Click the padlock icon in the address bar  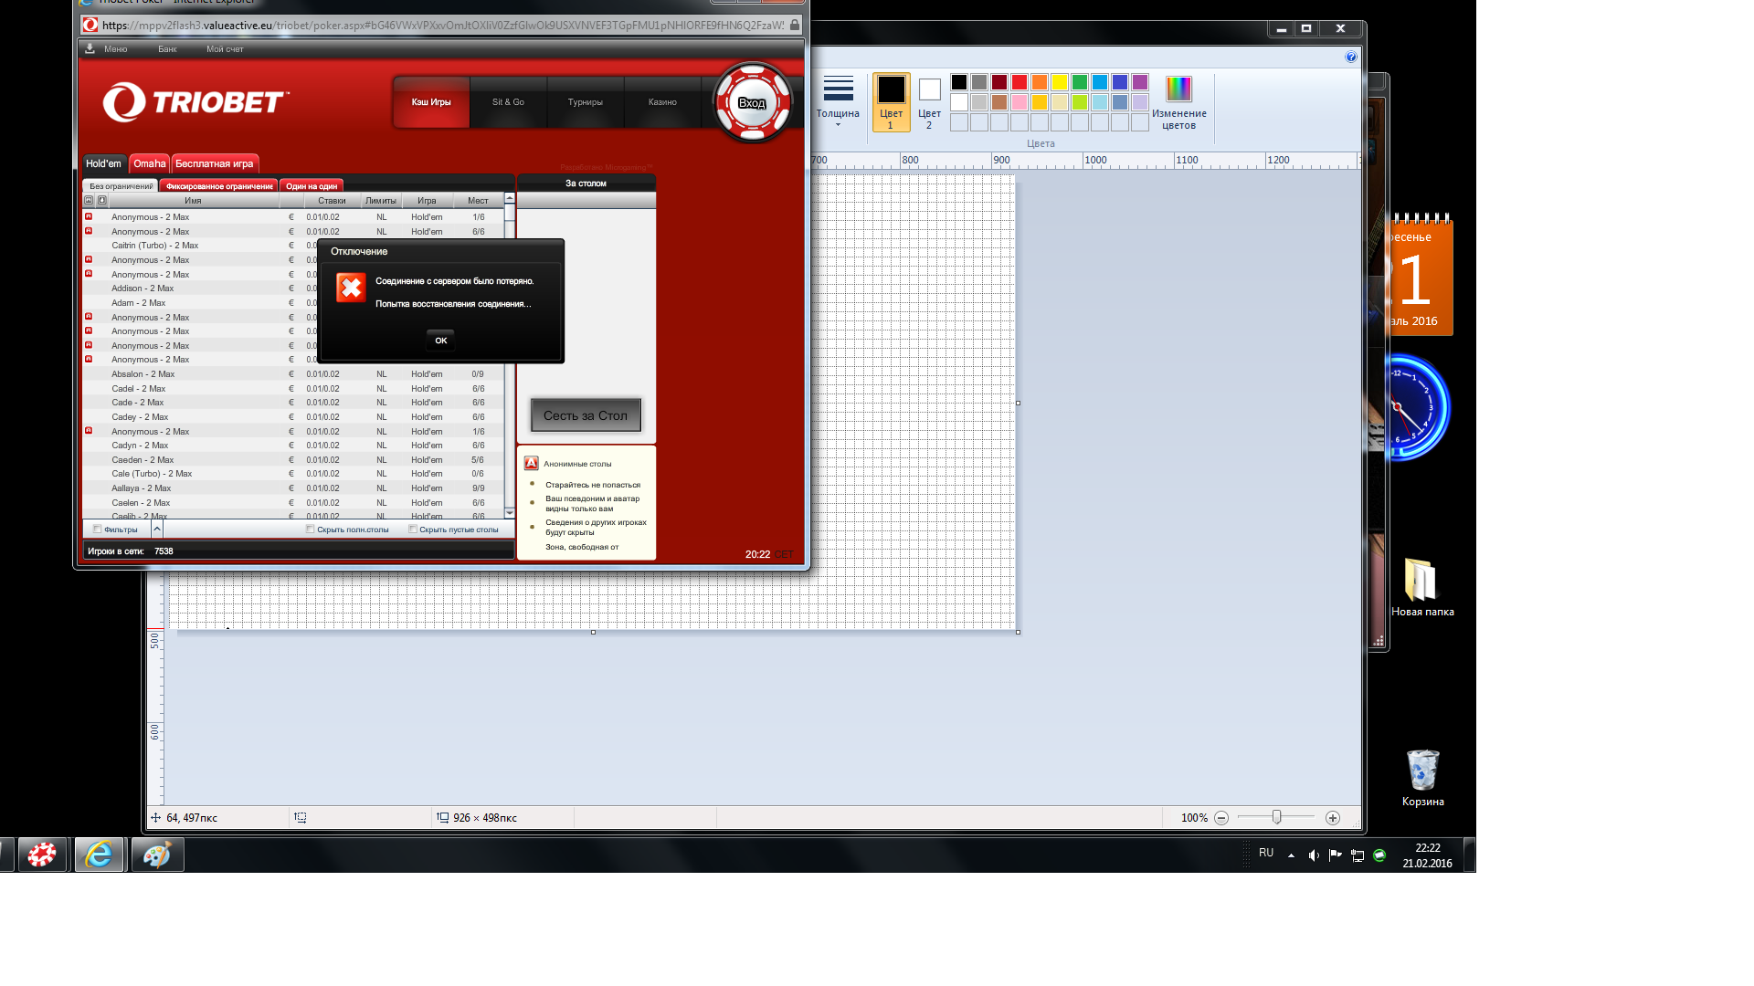(x=795, y=25)
